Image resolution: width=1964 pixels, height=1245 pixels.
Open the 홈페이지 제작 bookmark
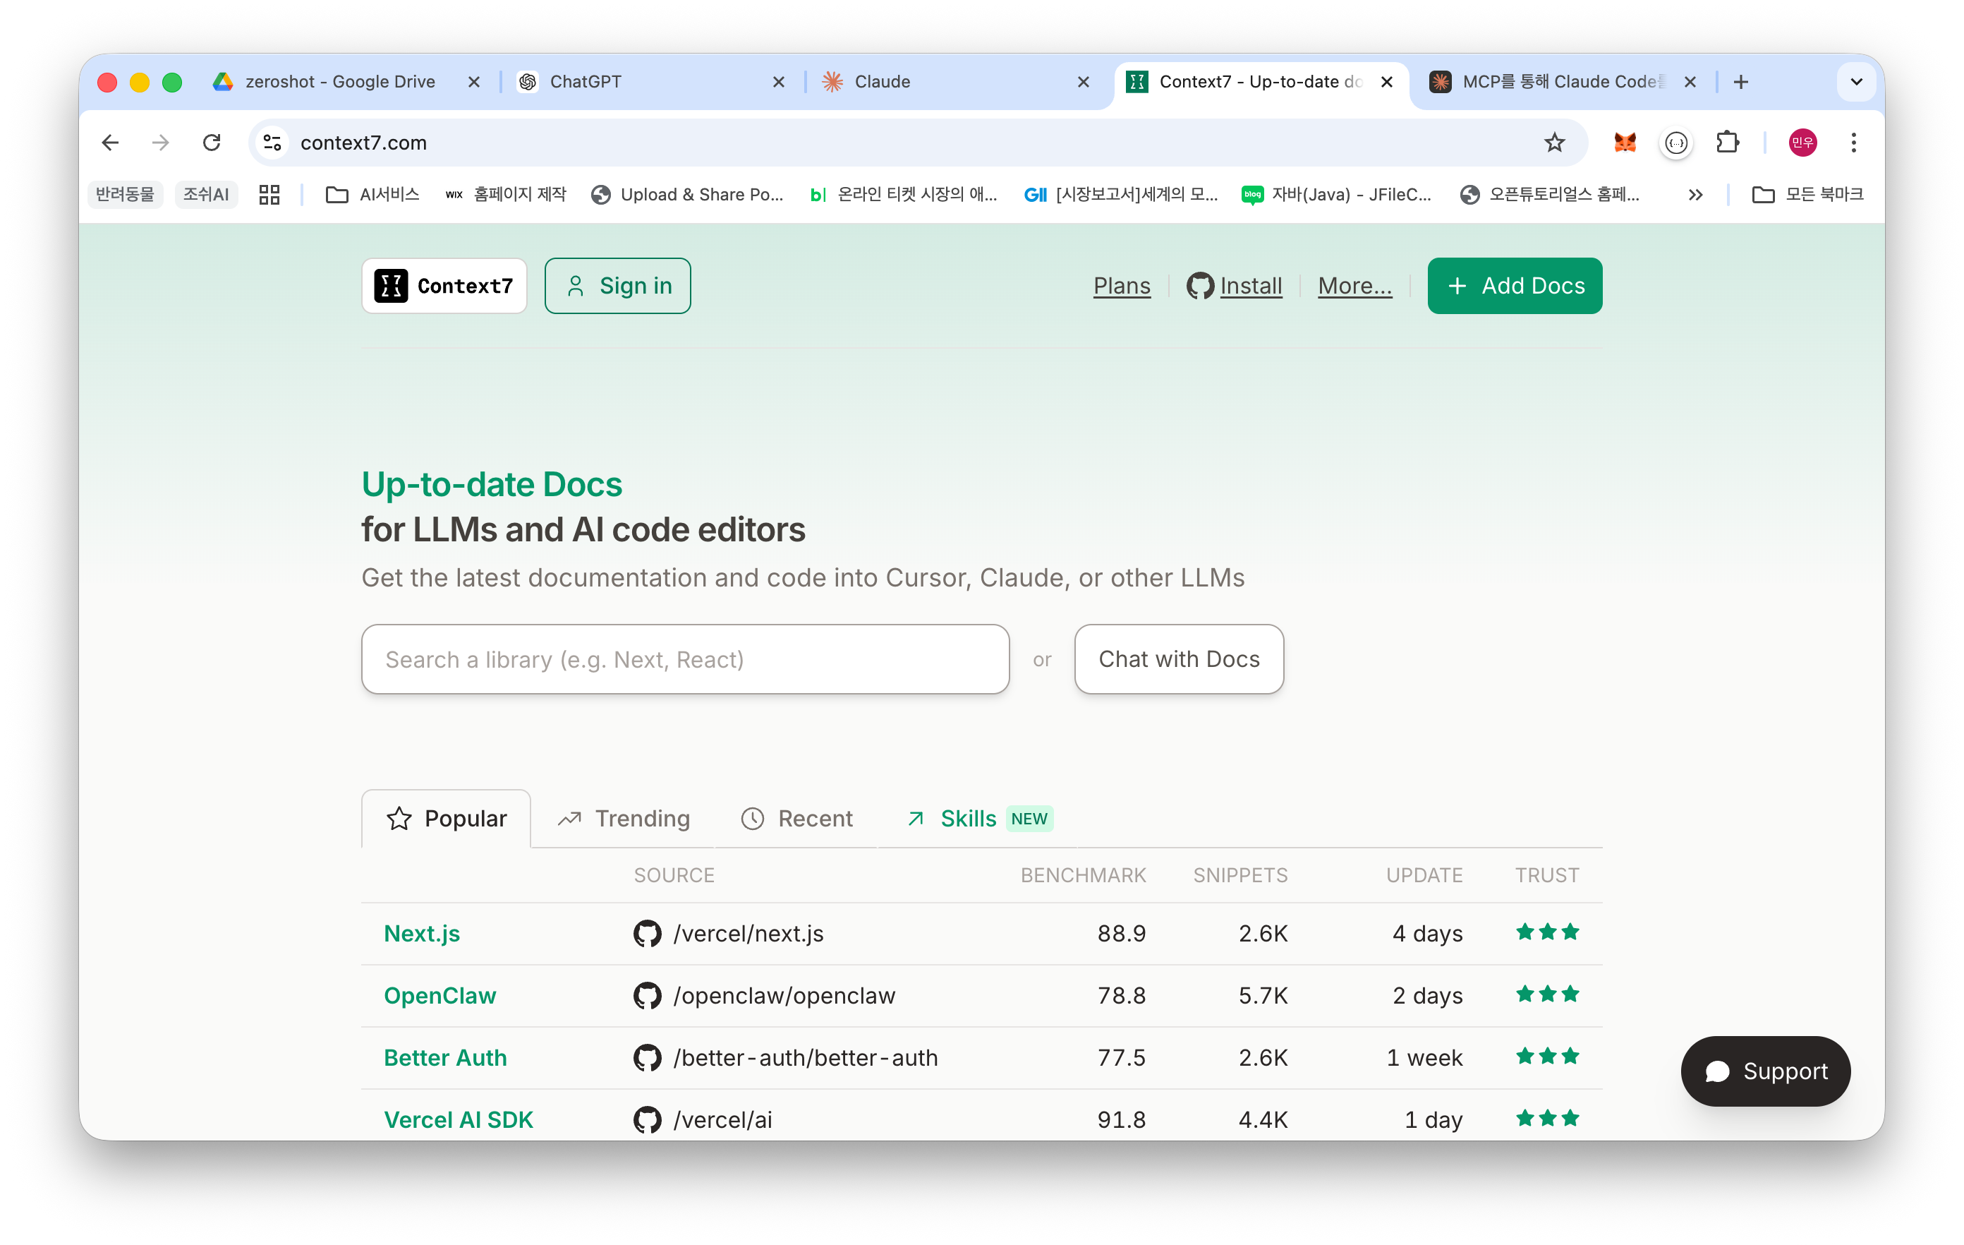[506, 194]
